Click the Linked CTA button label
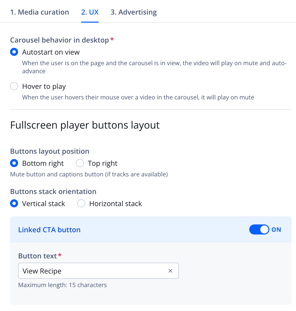The width and height of the screenshot is (296, 311). [49, 229]
